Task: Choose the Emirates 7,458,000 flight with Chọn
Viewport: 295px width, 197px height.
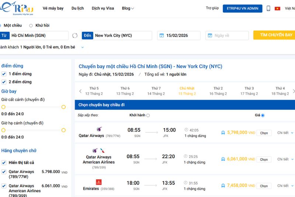Action: 264,186
